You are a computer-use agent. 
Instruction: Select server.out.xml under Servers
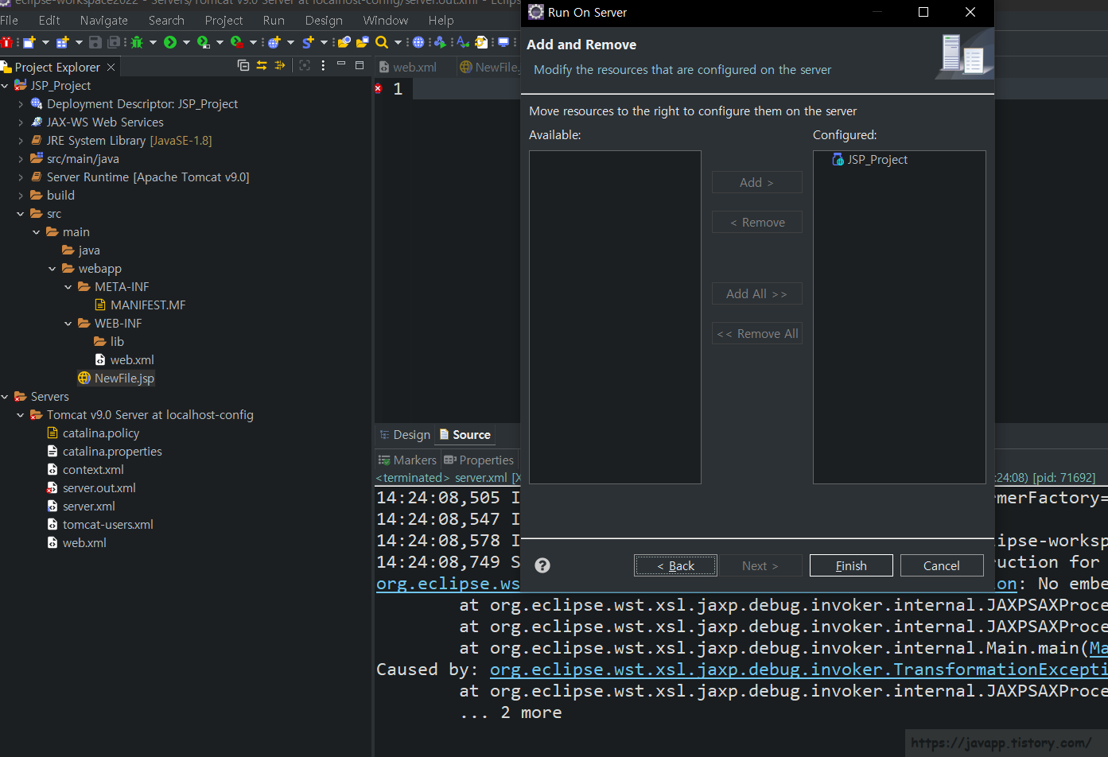coord(91,488)
